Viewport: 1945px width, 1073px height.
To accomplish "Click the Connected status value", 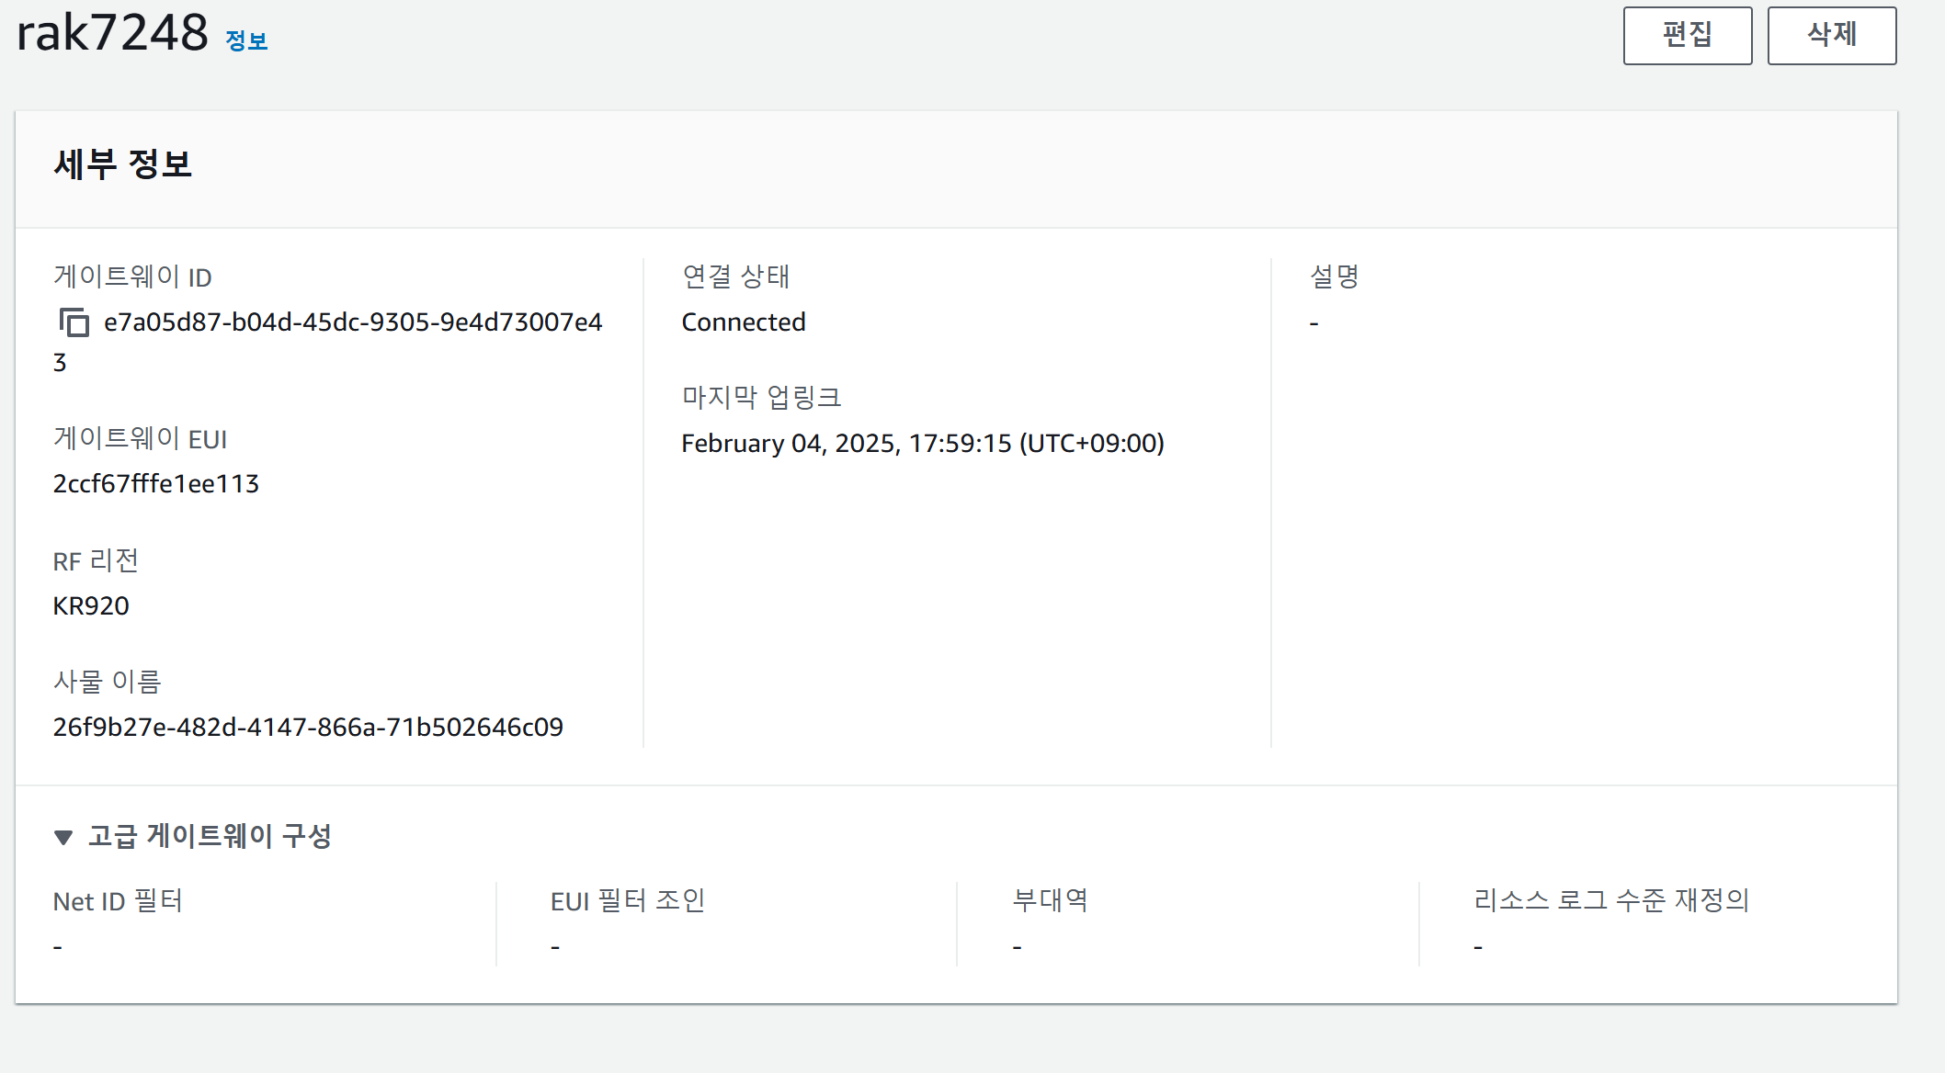I will pos(744,322).
